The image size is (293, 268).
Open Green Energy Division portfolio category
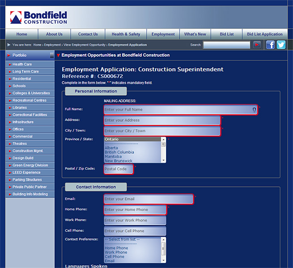(30, 165)
